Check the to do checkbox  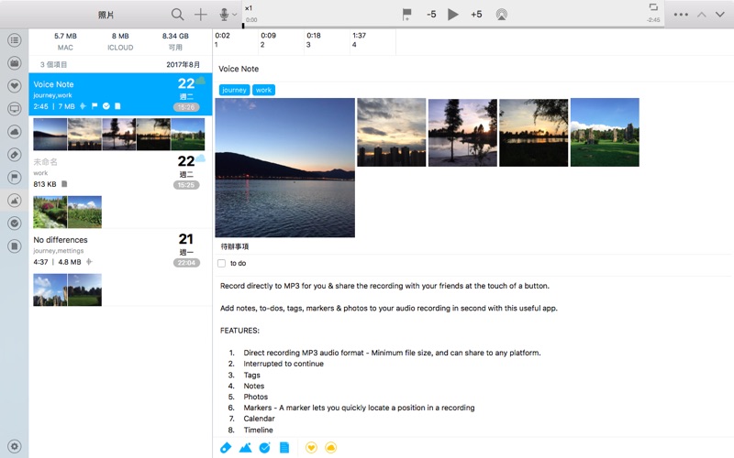(x=221, y=264)
